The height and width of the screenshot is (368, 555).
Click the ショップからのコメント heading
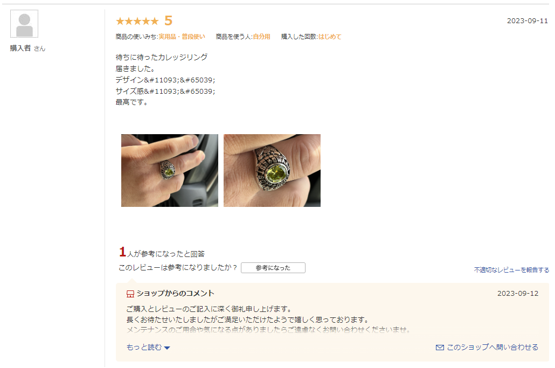coord(176,293)
